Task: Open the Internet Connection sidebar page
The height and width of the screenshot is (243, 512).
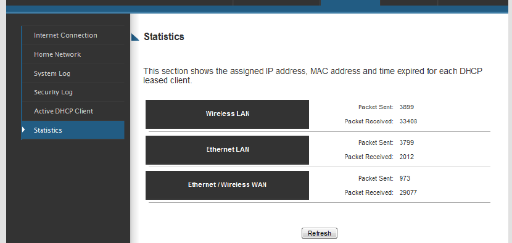Action: (x=73, y=35)
